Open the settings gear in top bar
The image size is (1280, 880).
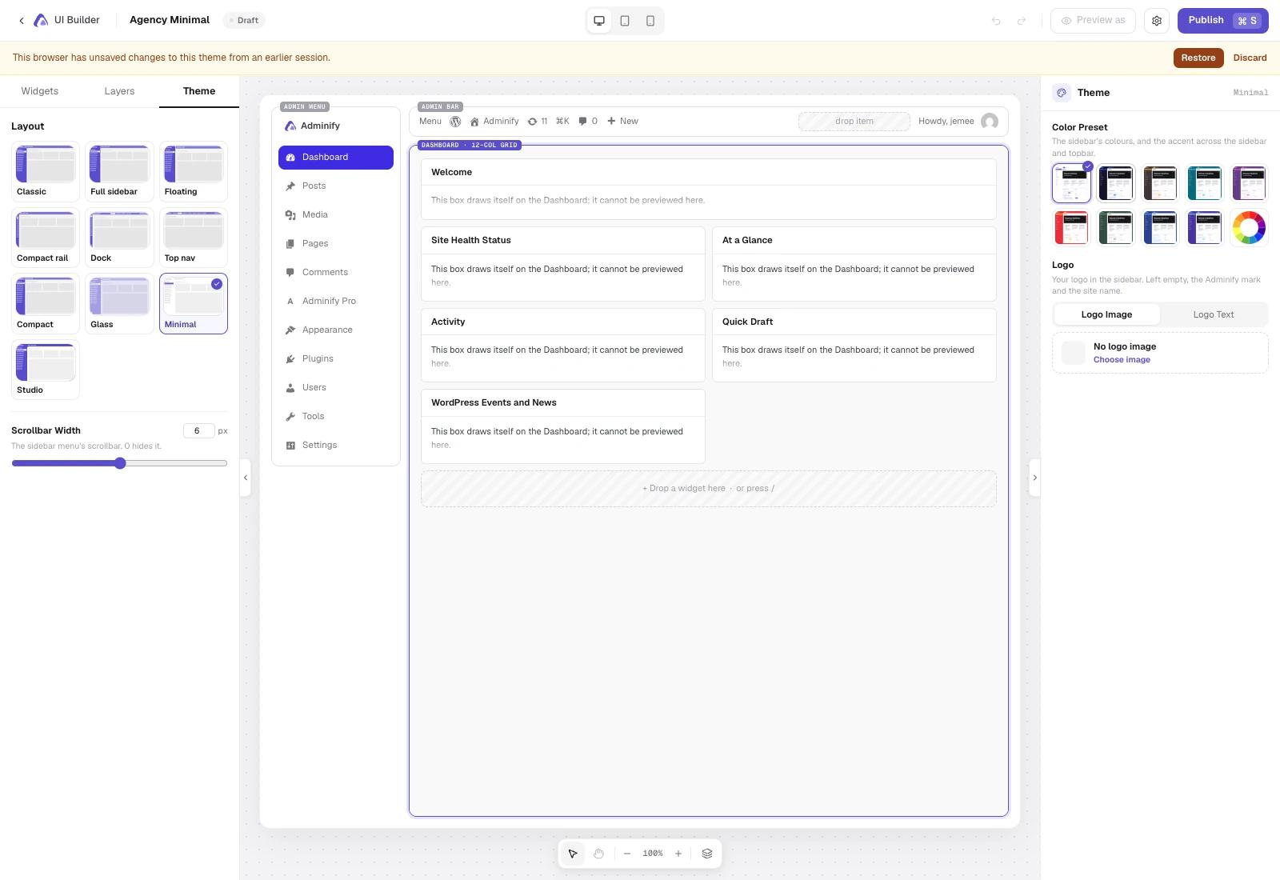point(1157,21)
